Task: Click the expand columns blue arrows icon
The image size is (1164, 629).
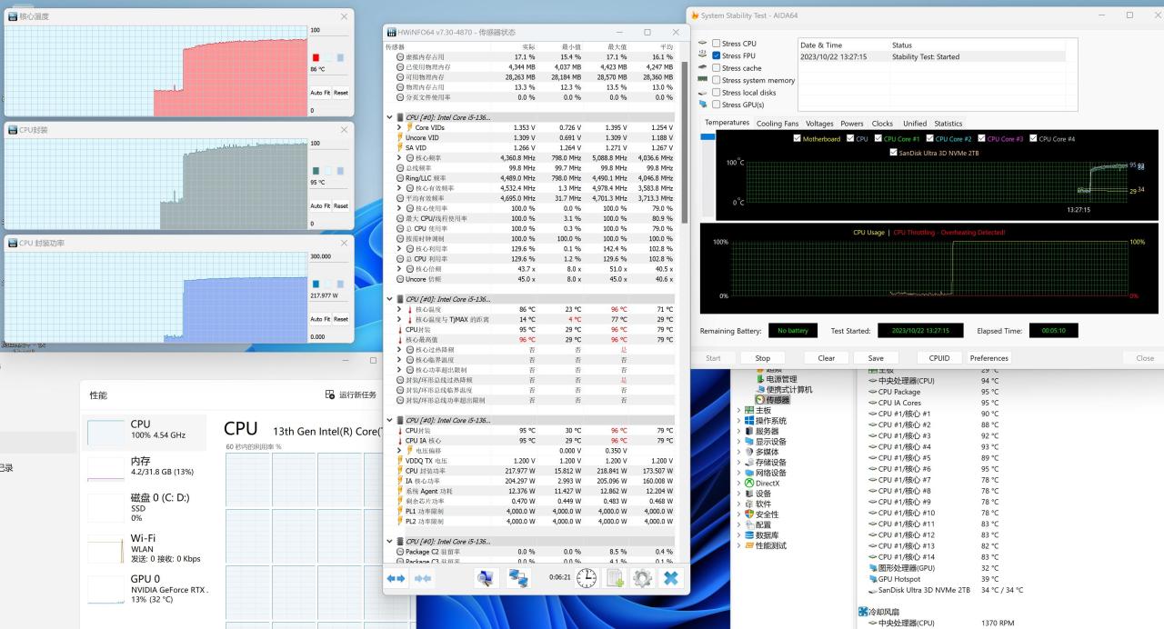Action: 396,578
